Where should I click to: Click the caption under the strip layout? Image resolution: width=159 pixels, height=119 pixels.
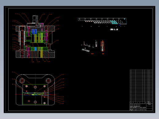pyautogui.click(x=114, y=29)
